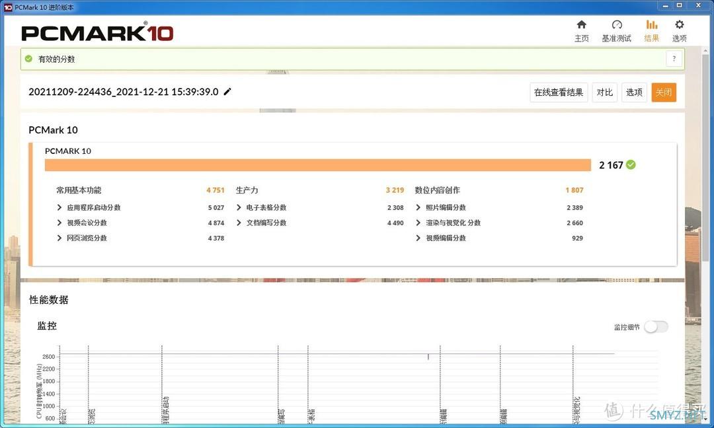The height and width of the screenshot is (428, 714).
Task: Maximize the PCMark 10 window
Action: (x=679, y=6)
